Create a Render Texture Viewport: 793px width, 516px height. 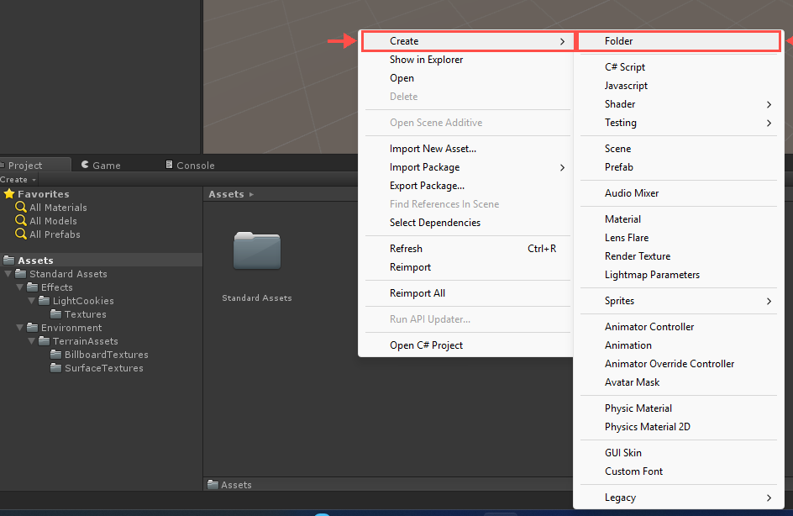(678, 256)
